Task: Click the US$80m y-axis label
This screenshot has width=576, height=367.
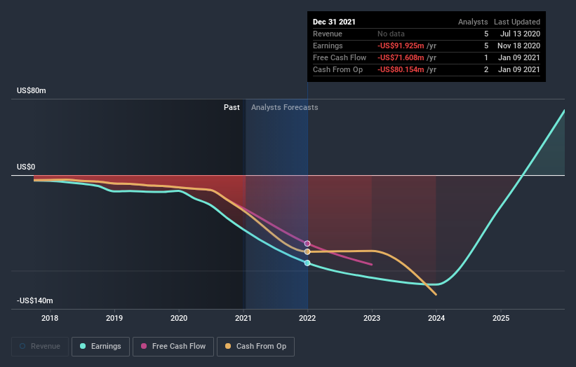Action: pos(32,90)
